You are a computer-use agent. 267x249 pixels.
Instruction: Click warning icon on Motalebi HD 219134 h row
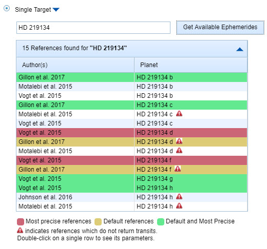click(179, 205)
